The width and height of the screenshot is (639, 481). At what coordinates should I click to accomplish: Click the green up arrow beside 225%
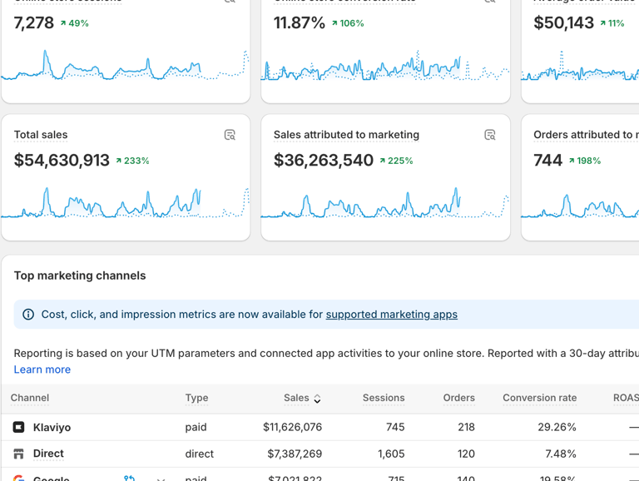coord(382,161)
